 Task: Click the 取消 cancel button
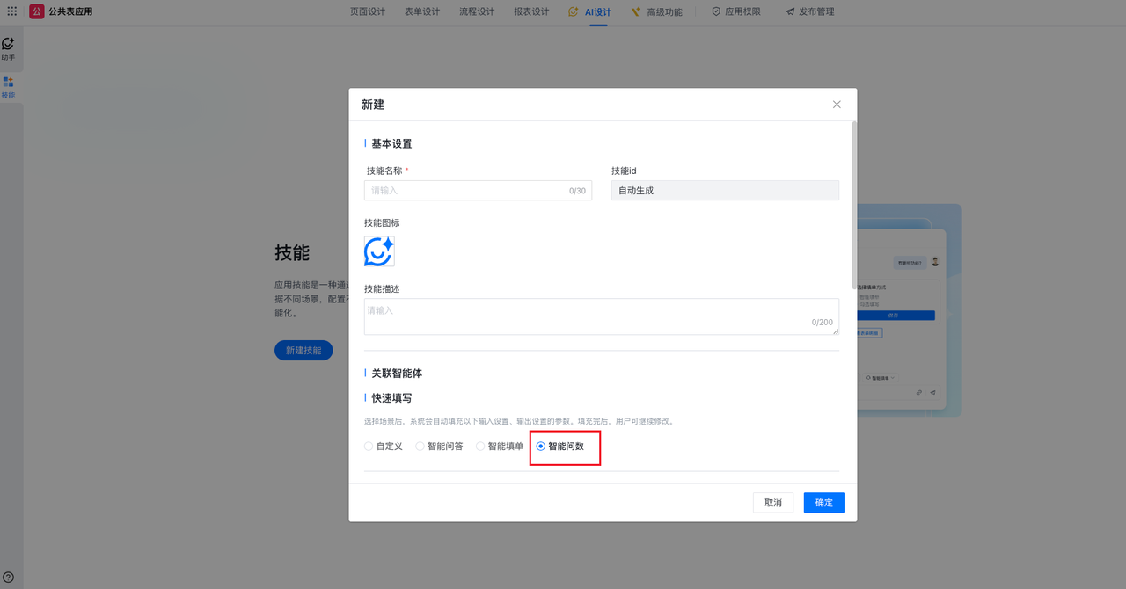[x=772, y=503]
